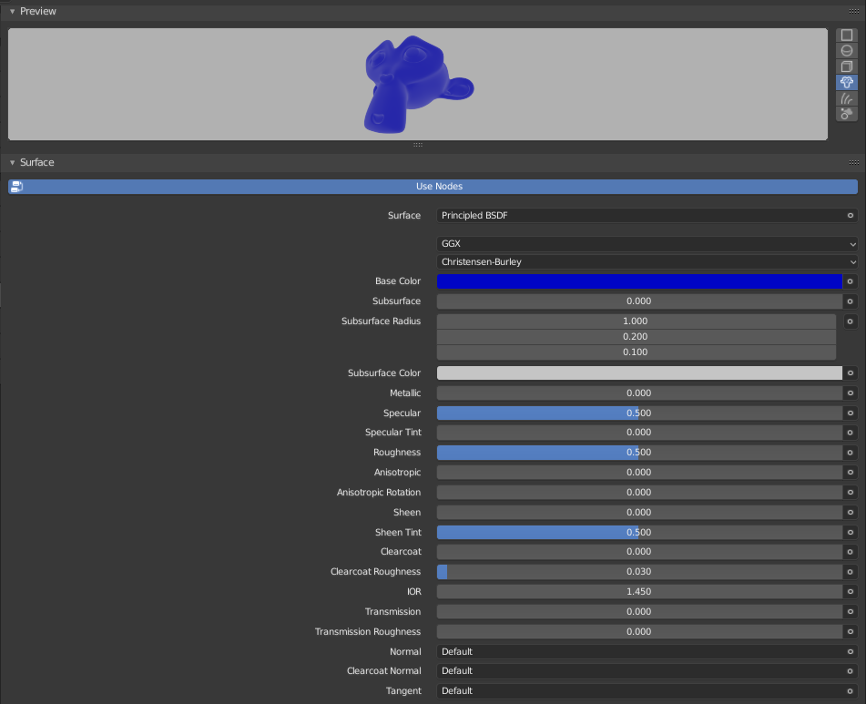Click the Clearcoat value field
Viewport: 866px width, 704px height.
pyautogui.click(x=639, y=552)
